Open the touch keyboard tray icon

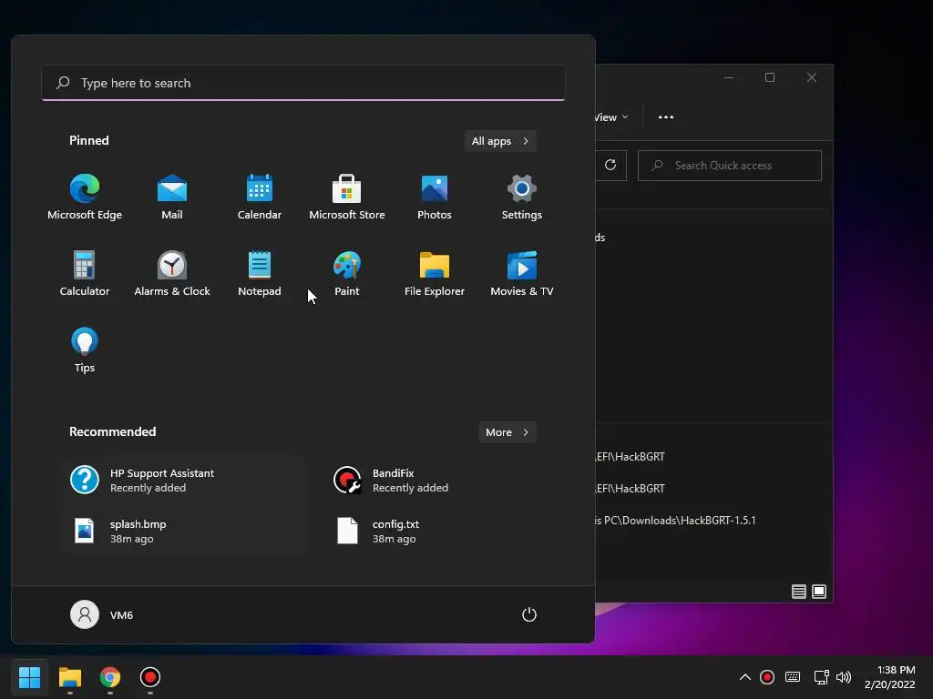pos(793,677)
